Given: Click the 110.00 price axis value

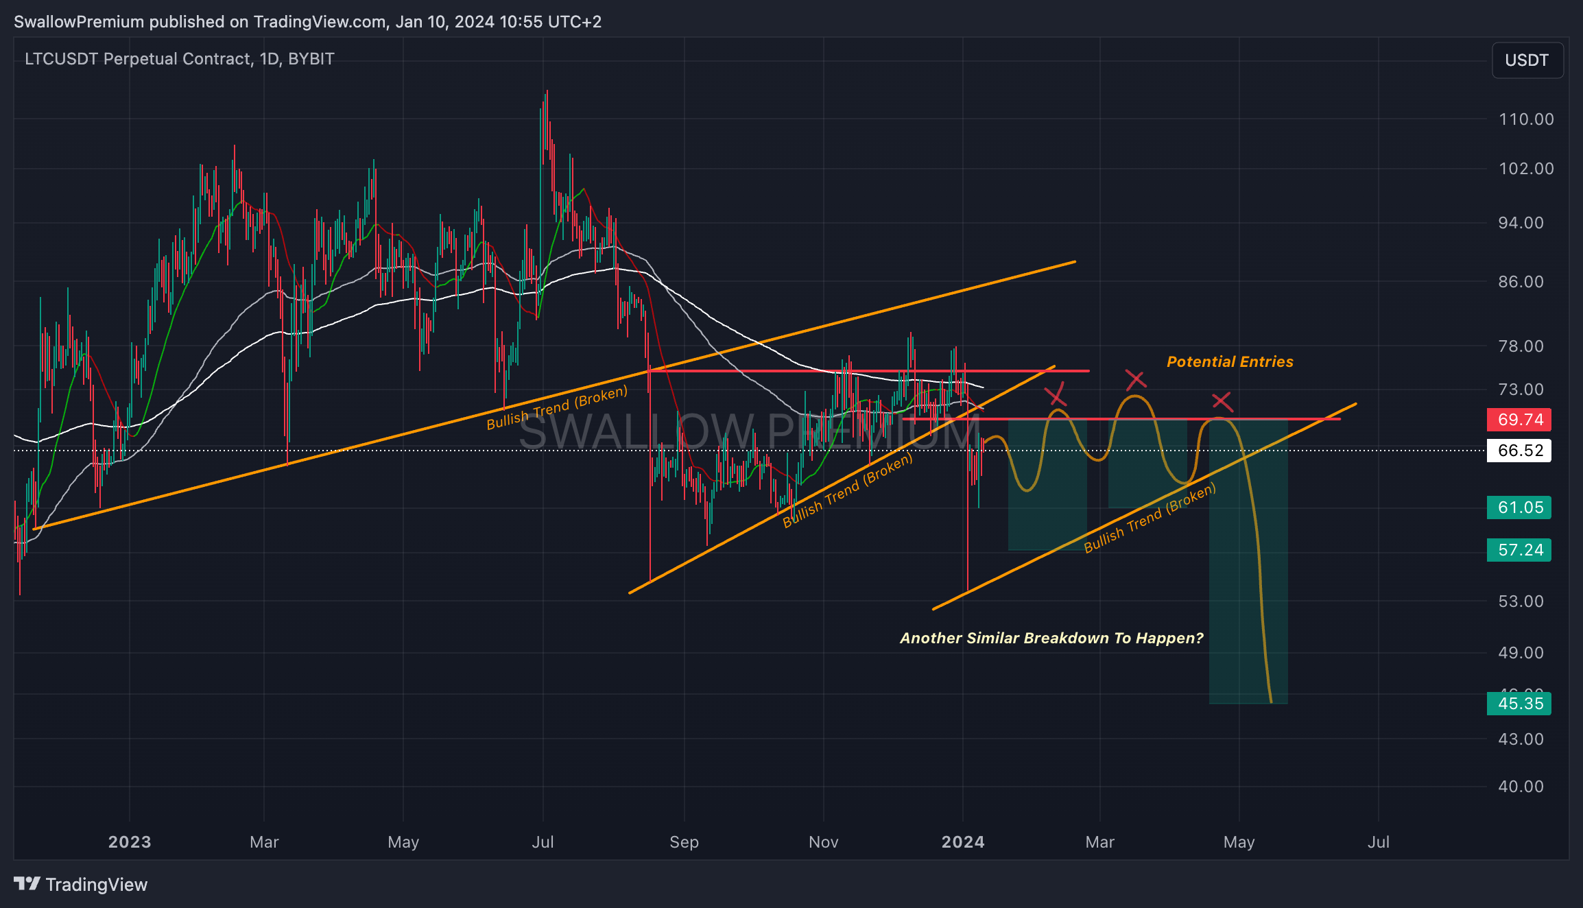Looking at the screenshot, I should 1526,119.
